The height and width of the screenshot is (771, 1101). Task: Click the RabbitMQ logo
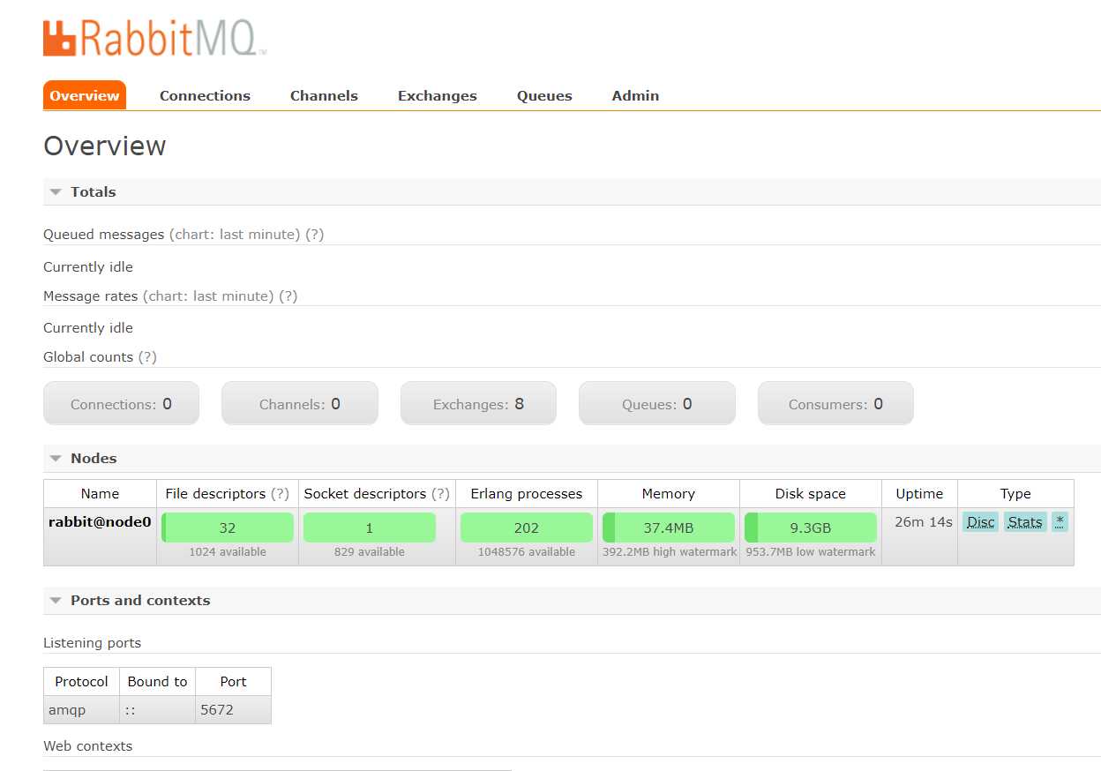coord(154,39)
